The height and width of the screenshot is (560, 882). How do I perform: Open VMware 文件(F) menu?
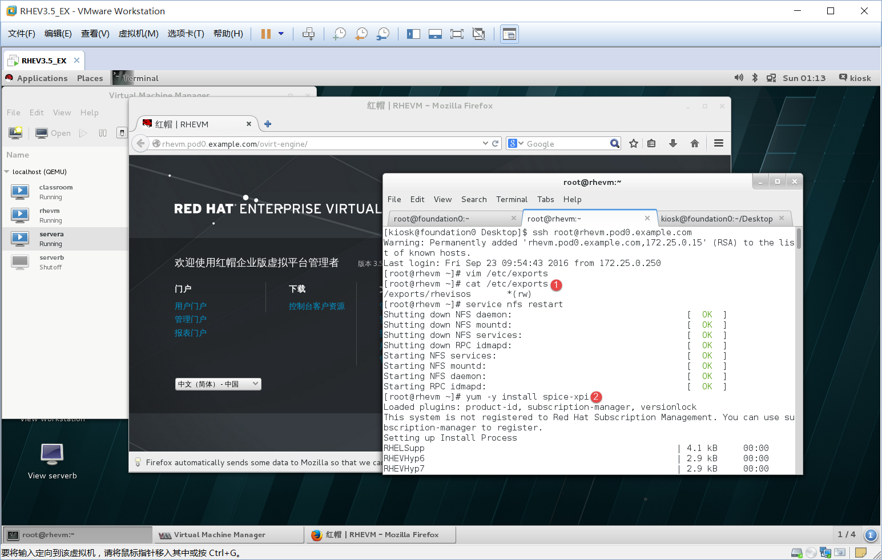(x=22, y=34)
